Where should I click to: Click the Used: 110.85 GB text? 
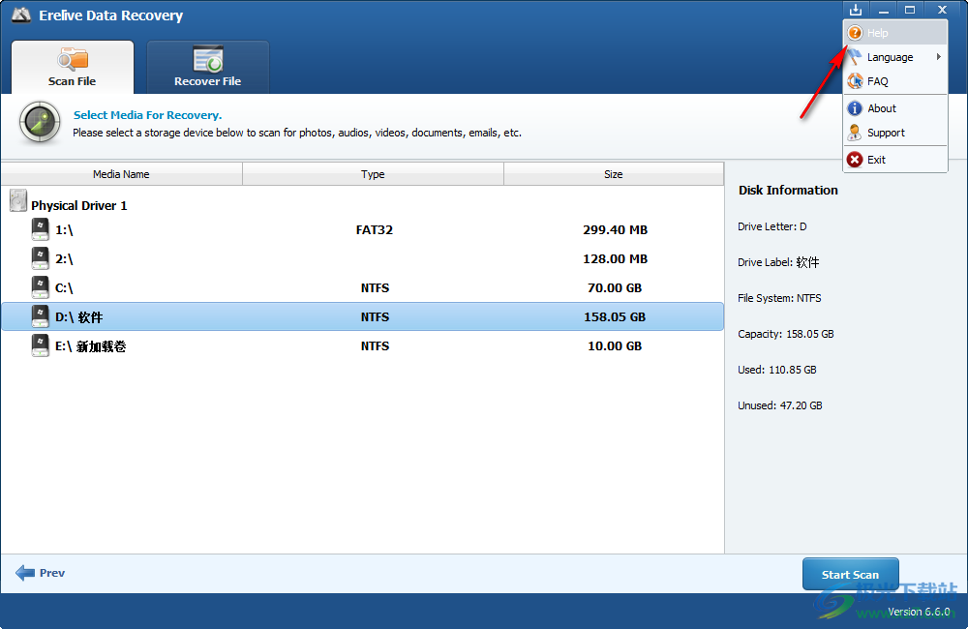click(x=777, y=370)
